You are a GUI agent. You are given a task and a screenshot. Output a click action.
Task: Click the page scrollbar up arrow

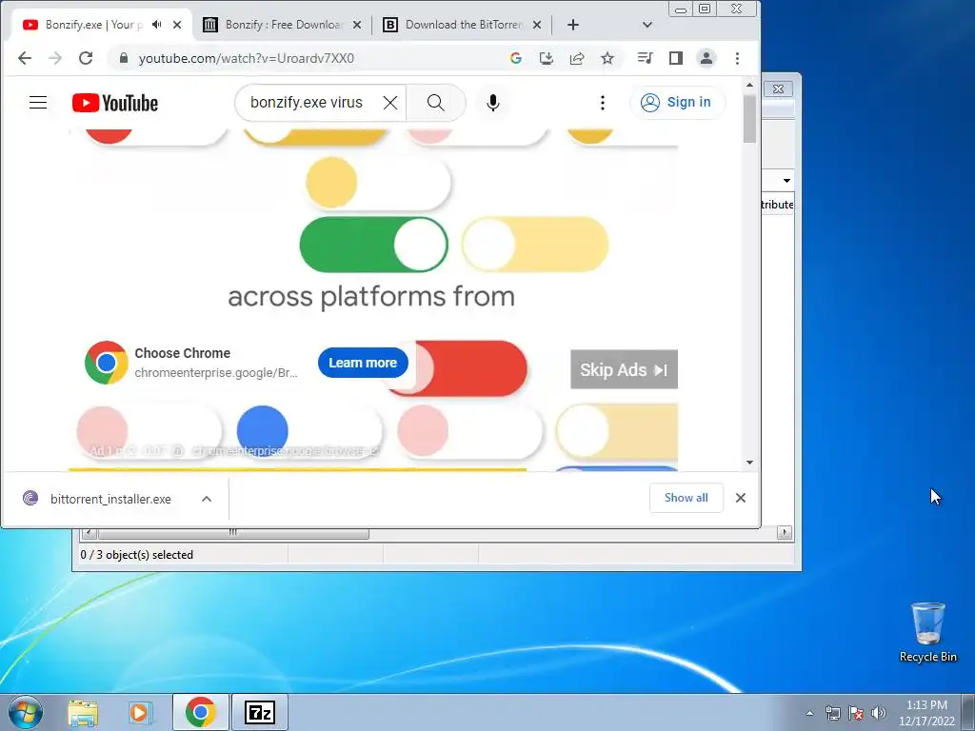[x=749, y=85]
